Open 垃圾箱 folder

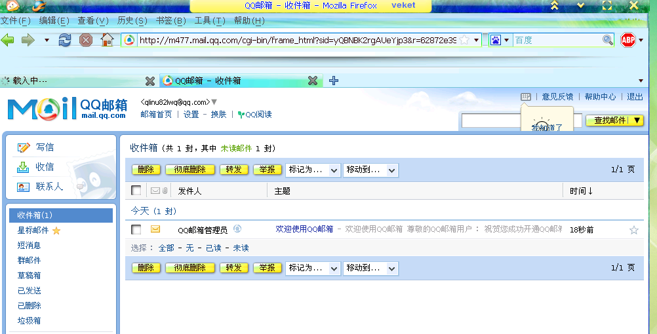(30, 321)
